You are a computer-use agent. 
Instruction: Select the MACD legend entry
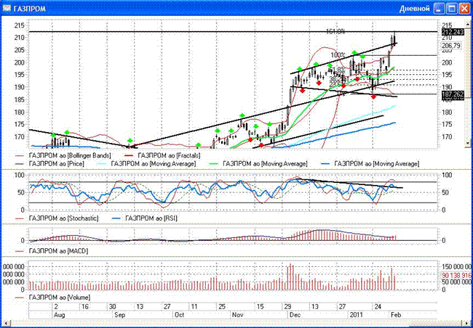[x=51, y=250]
